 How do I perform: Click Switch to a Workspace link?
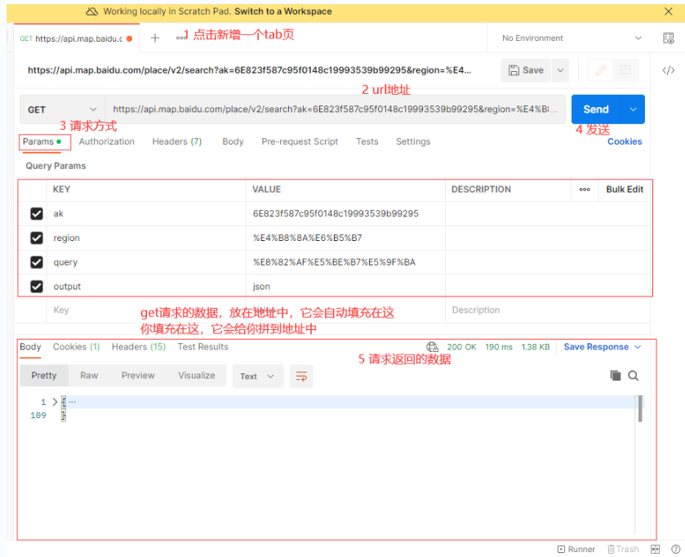tap(283, 11)
